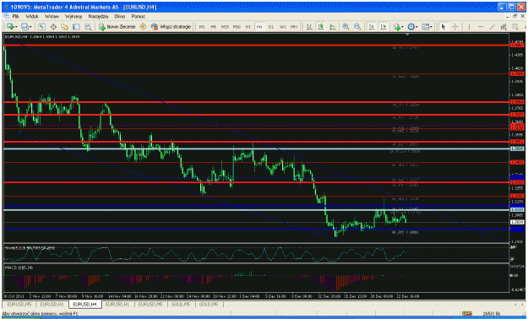Open the Widok menu
Screen dimensions: 528x319
32,16
